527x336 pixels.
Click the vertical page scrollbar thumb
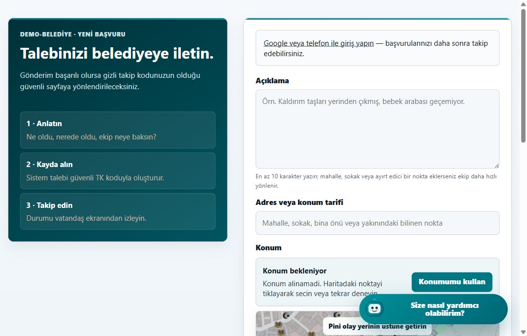pyautogui.click(x=523, y=76)
